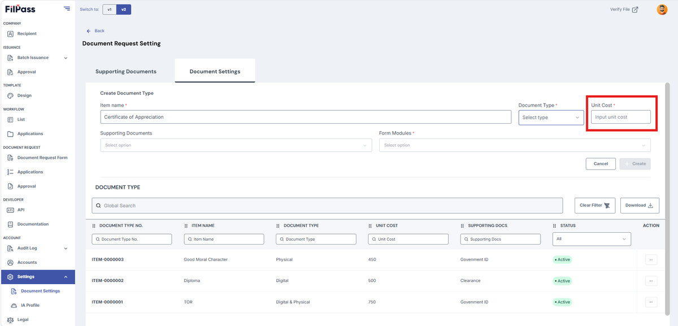Click the Unit Cost input field
Image resolution: width=678 pixels, height=326 pixels.
[x=621, y=117]
